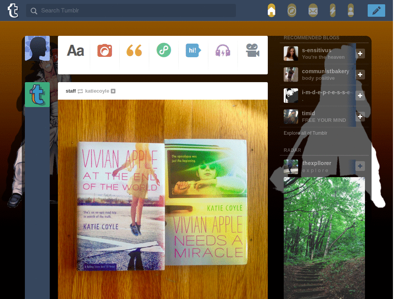398x299 pixels.
Task: Click timid avatar thumbnail
Action: (291, 117)
